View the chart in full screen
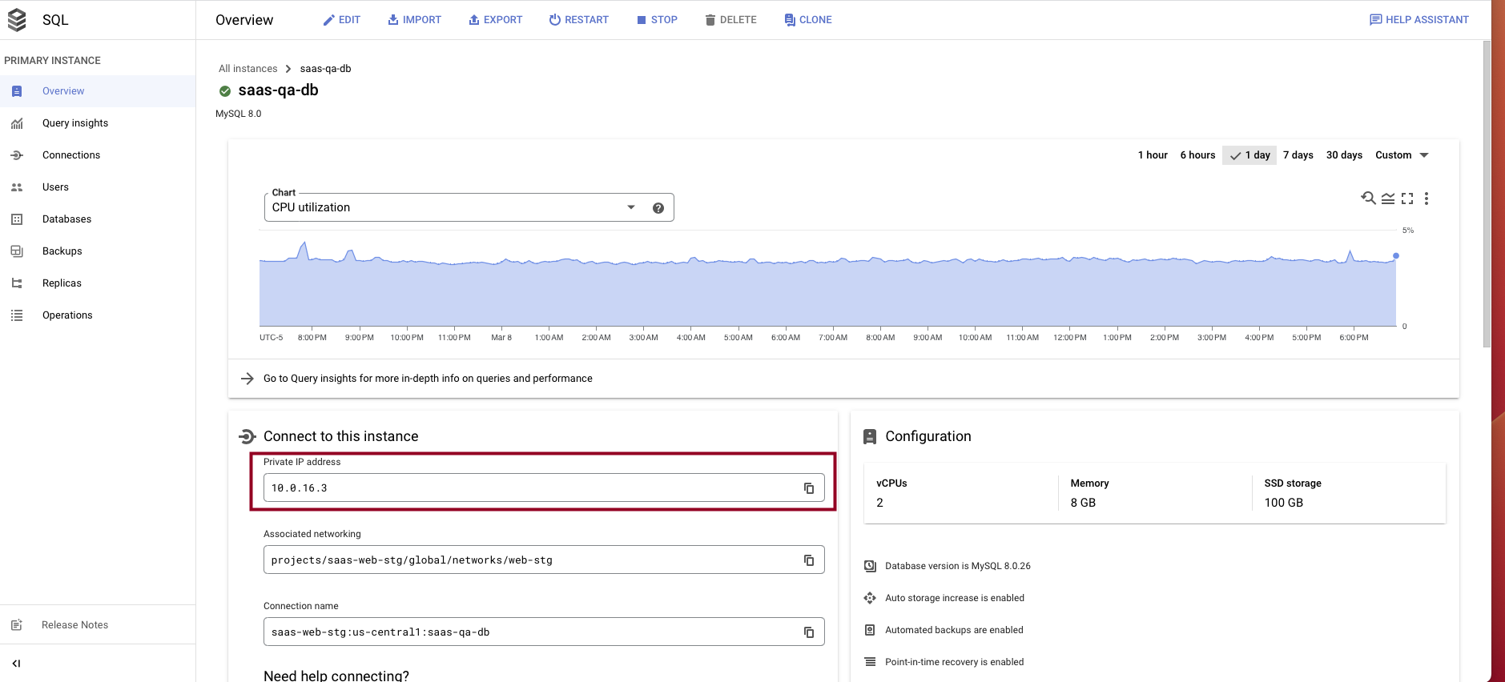The width and height of the screenshot is (1505, 682). (1407, 199)
